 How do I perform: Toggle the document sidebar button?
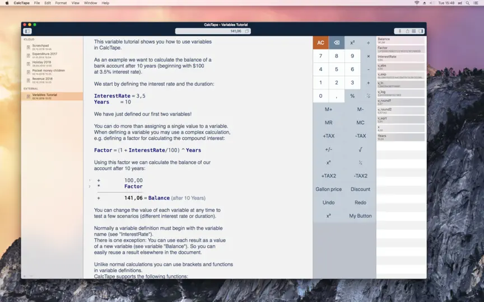tap(27, 31)
